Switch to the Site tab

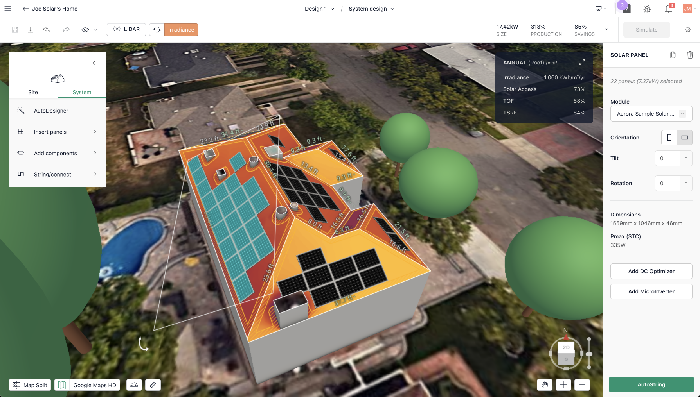(33, 92)
